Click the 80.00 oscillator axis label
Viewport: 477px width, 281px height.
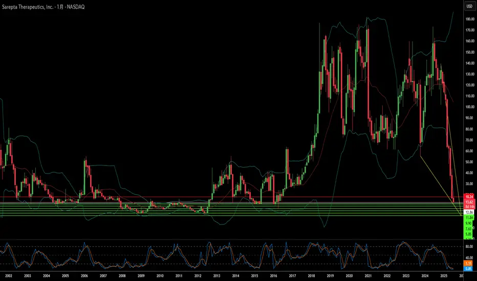[469, 247]
